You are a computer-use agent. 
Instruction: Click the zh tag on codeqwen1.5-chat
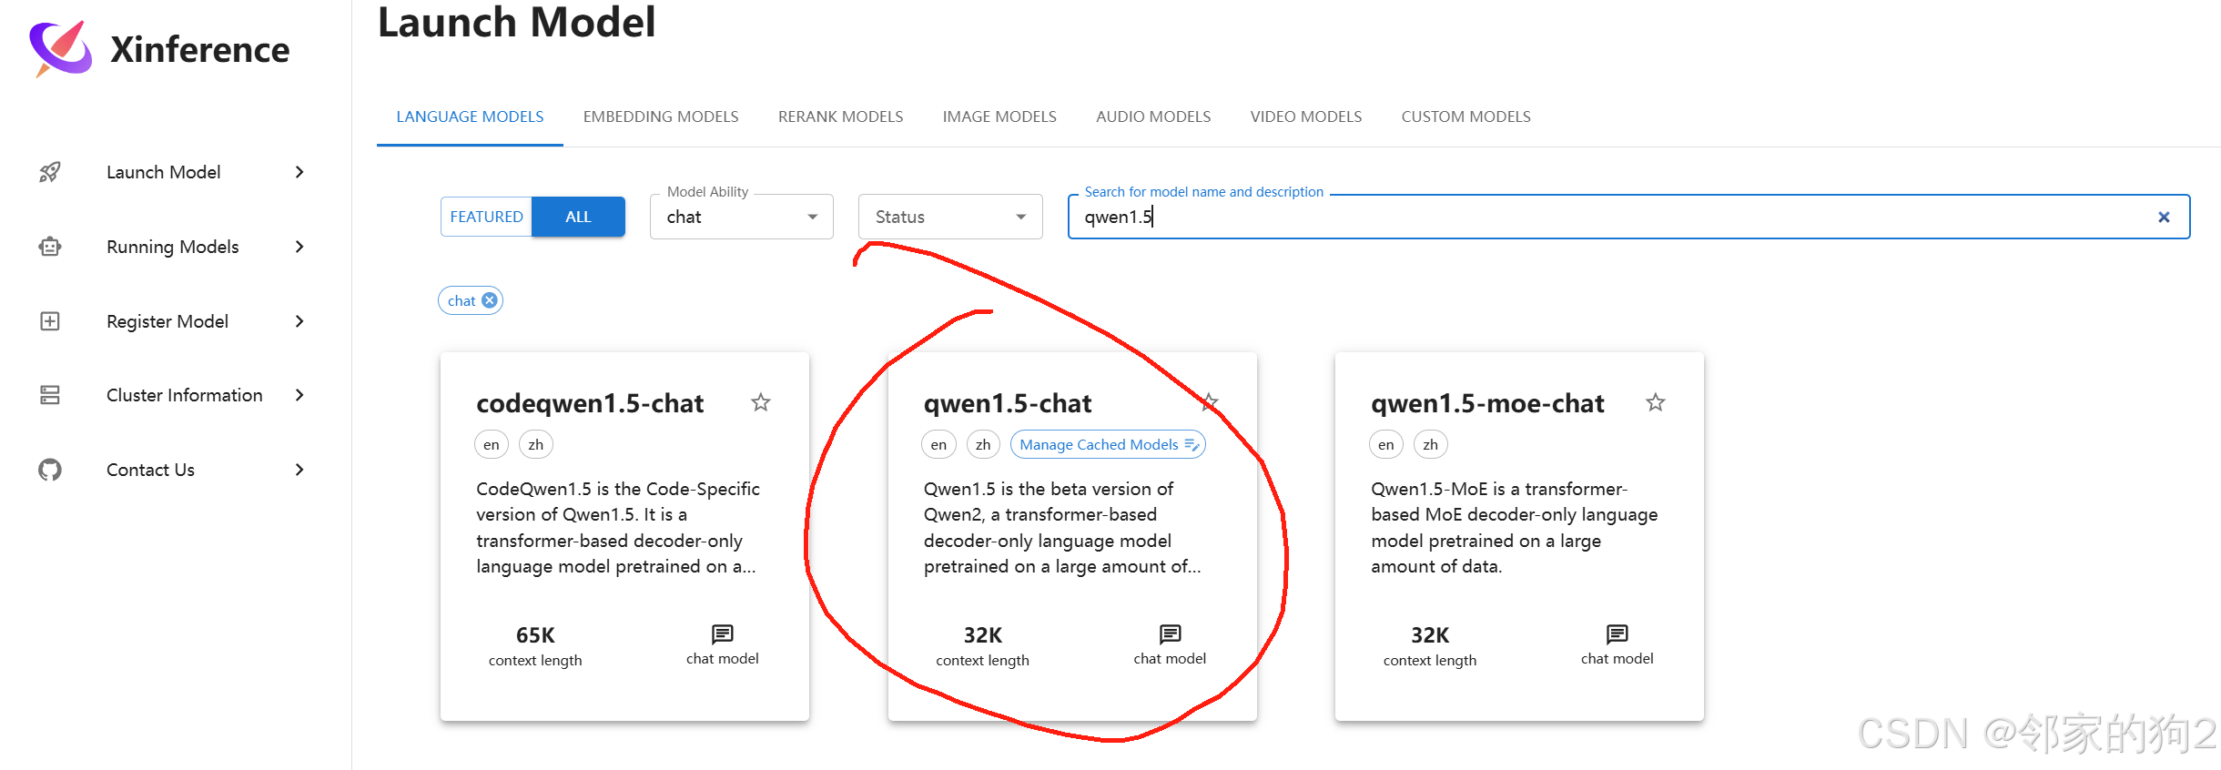(x=536, y=444)
